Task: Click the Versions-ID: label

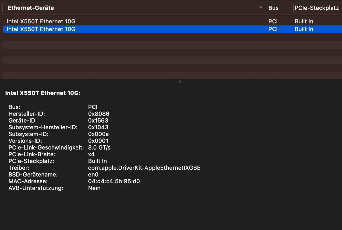Action: (x=25, y=141)
